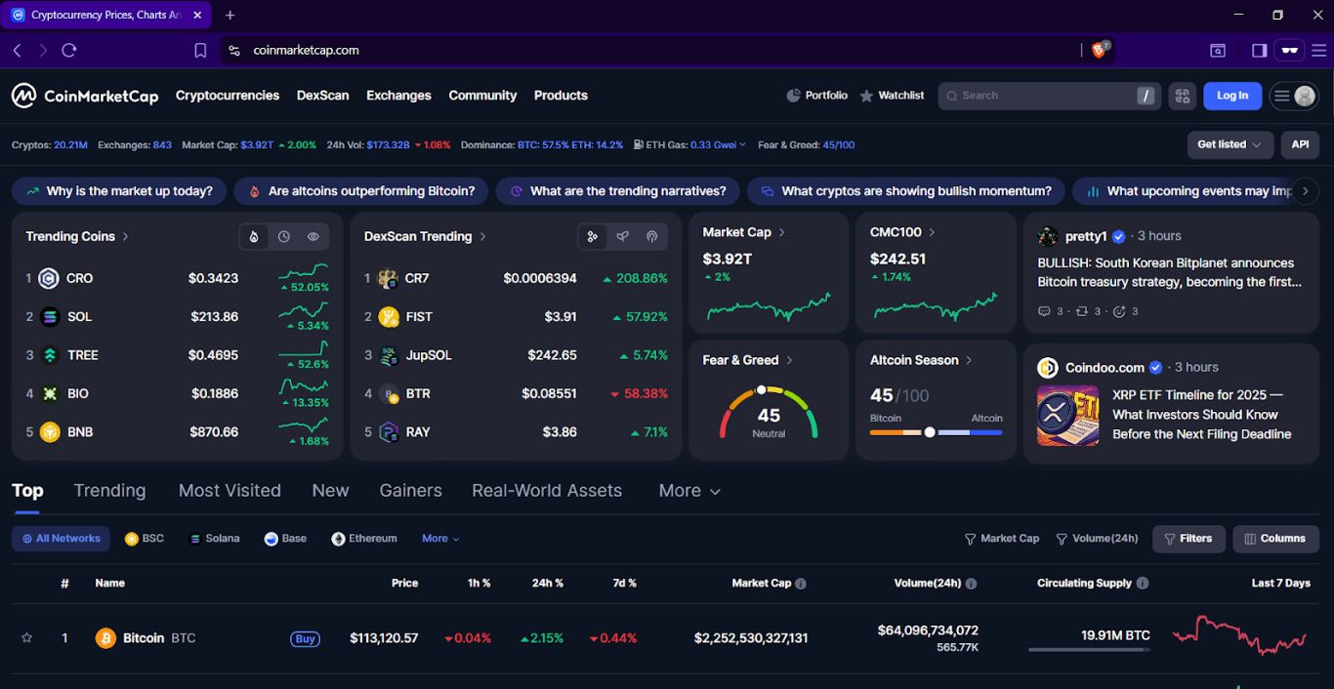This screenshot has width=1334, height=689.
Task: Click the Fear & Greed gauge
Action: [769, 413]
